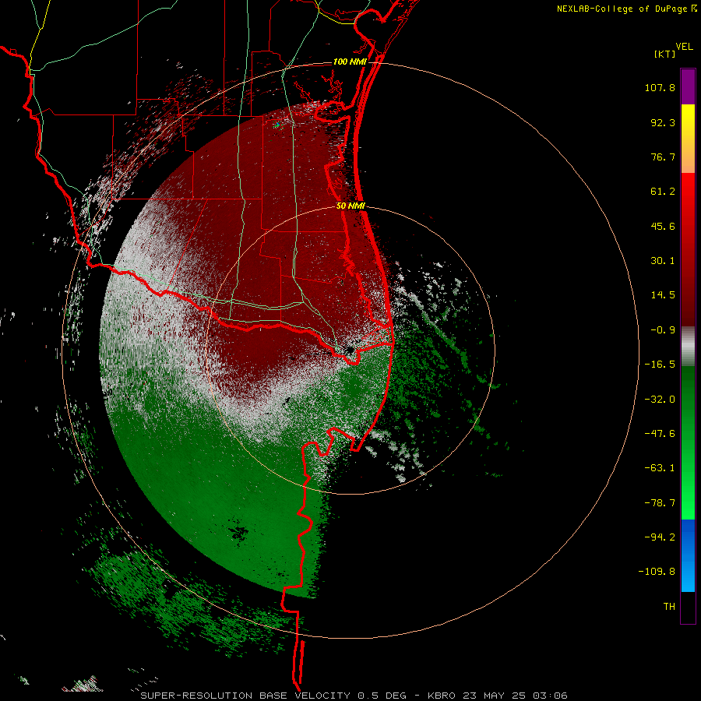
Task: Select the -109.8 legend value
Action: tap(657, 572)
